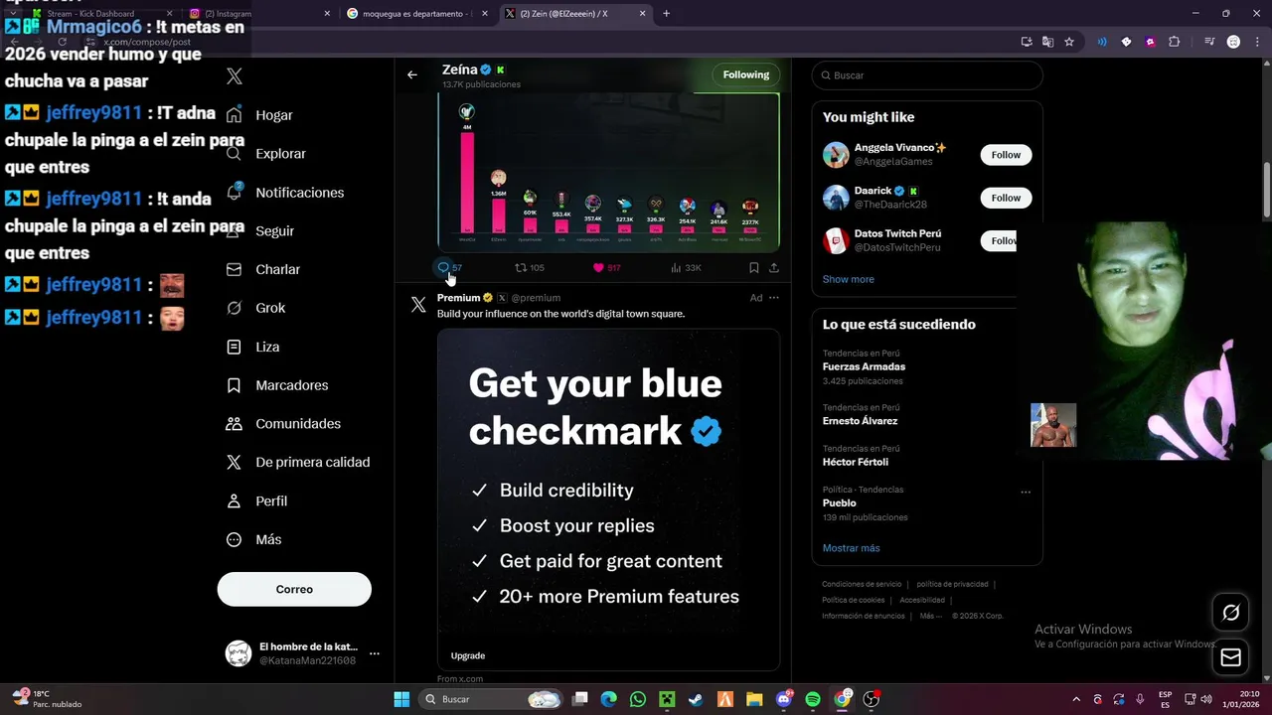Click the translate page icon in address bar

tap(1047, 42)
